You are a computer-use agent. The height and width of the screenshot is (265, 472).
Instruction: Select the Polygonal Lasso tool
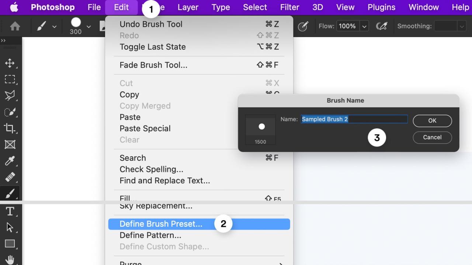click(10, 96)
